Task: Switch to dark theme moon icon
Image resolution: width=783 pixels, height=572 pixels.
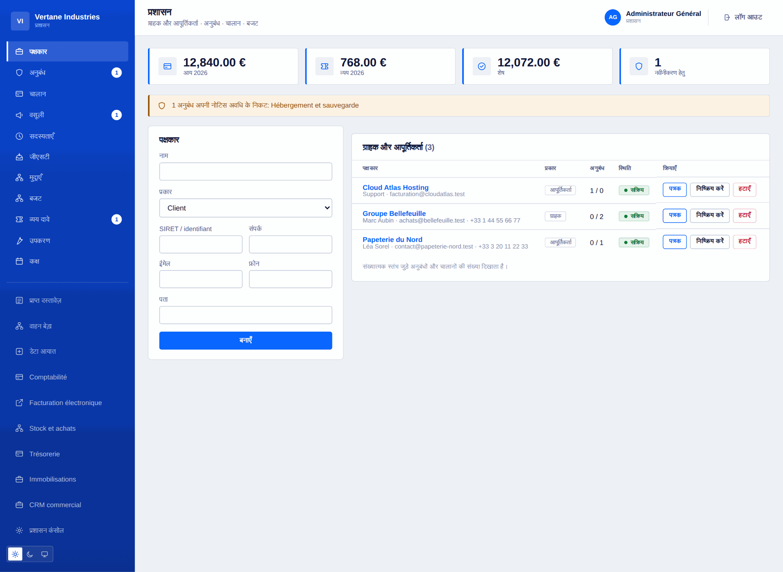Action: pos(30,554)
